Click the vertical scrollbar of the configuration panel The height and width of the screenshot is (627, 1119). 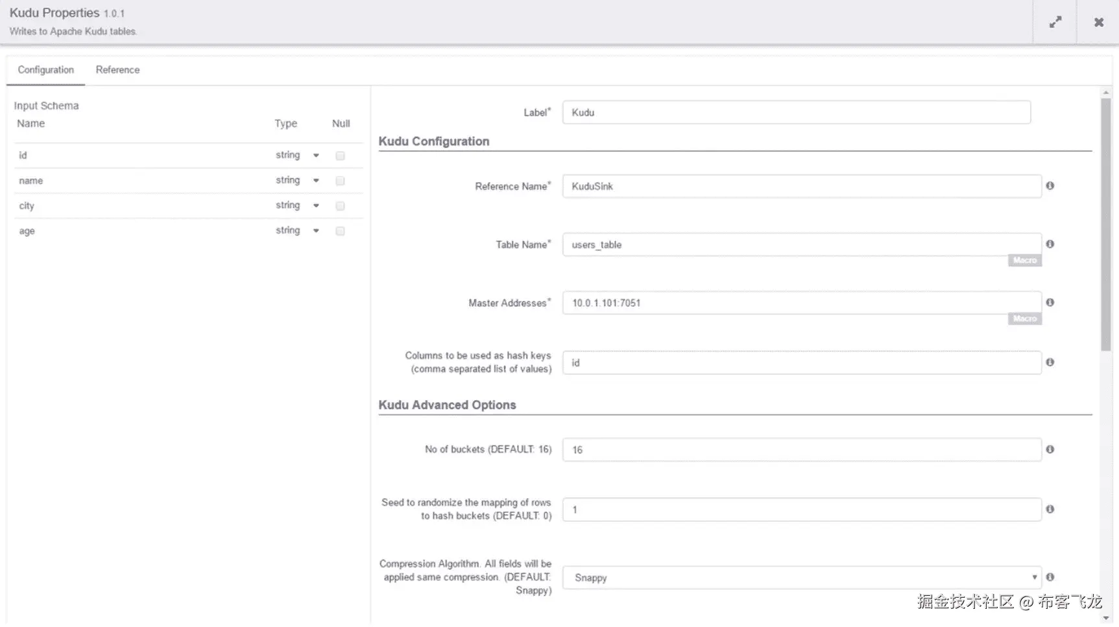1106,224
